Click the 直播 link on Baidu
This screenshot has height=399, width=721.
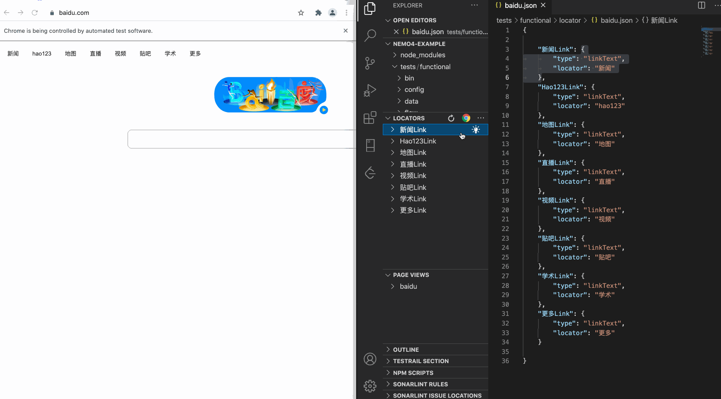(95, 53)
